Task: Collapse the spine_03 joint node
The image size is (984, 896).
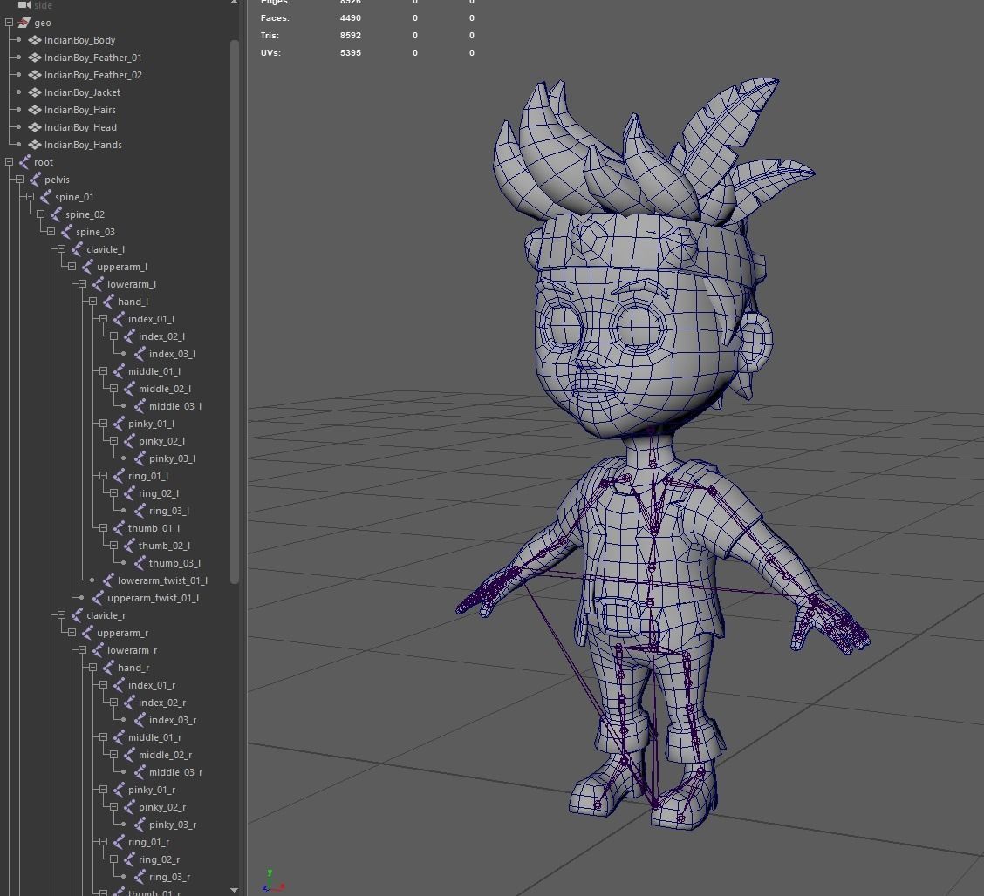Action: coord(51,232)
